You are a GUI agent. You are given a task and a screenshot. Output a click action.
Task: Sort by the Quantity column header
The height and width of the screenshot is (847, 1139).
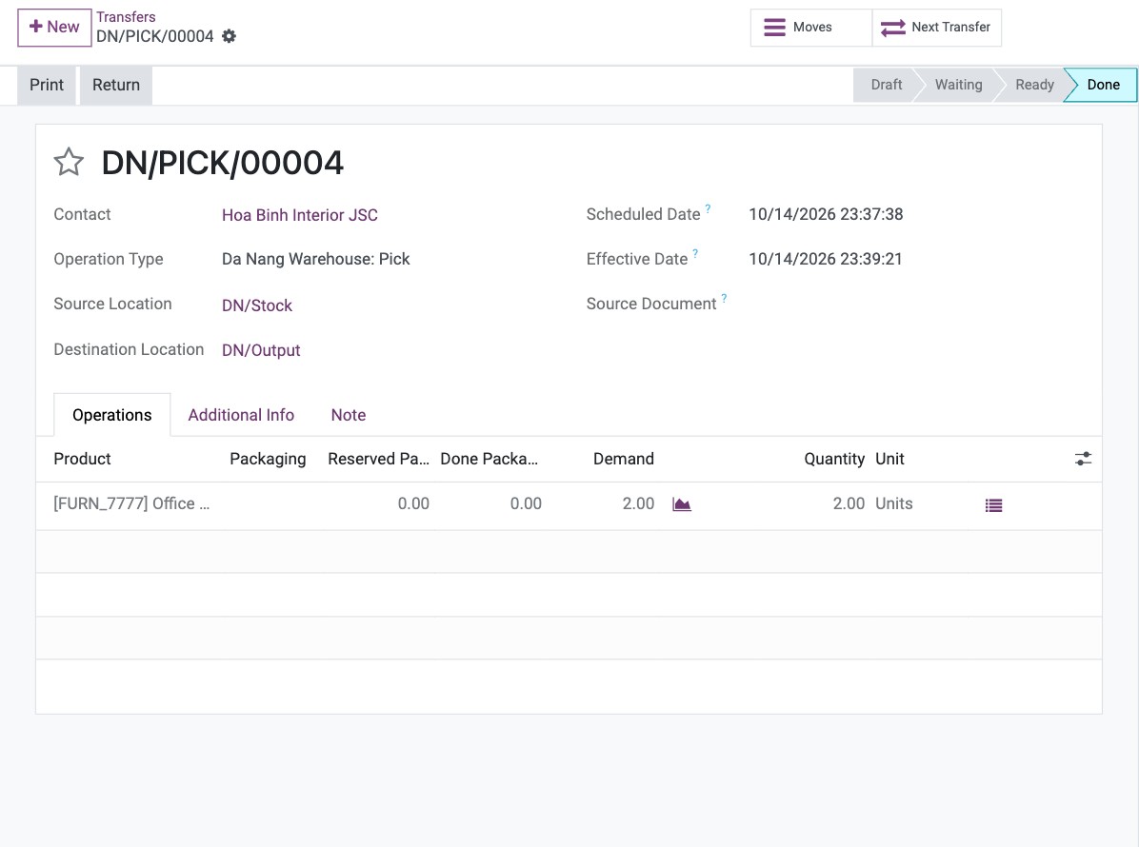click(834, 459)
